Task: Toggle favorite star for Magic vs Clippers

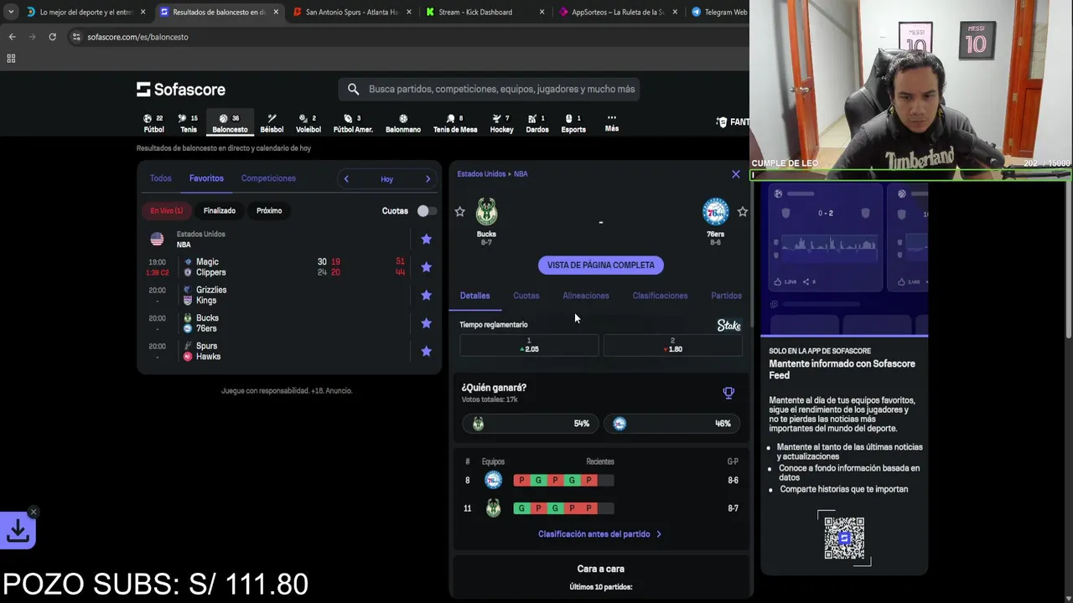Action: (426, 267)
